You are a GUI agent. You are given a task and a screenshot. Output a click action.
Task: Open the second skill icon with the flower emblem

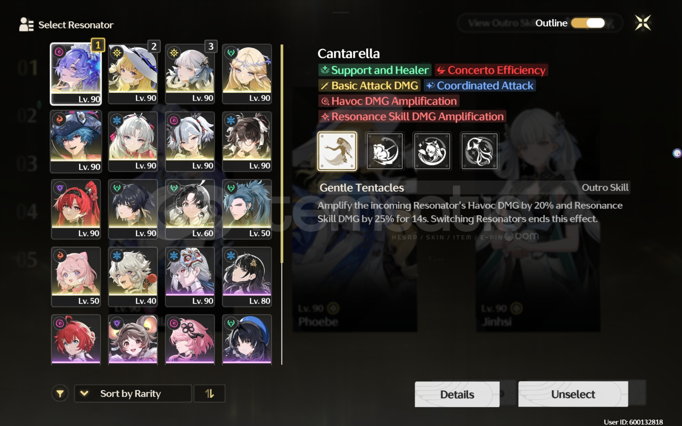click(385, 151)
